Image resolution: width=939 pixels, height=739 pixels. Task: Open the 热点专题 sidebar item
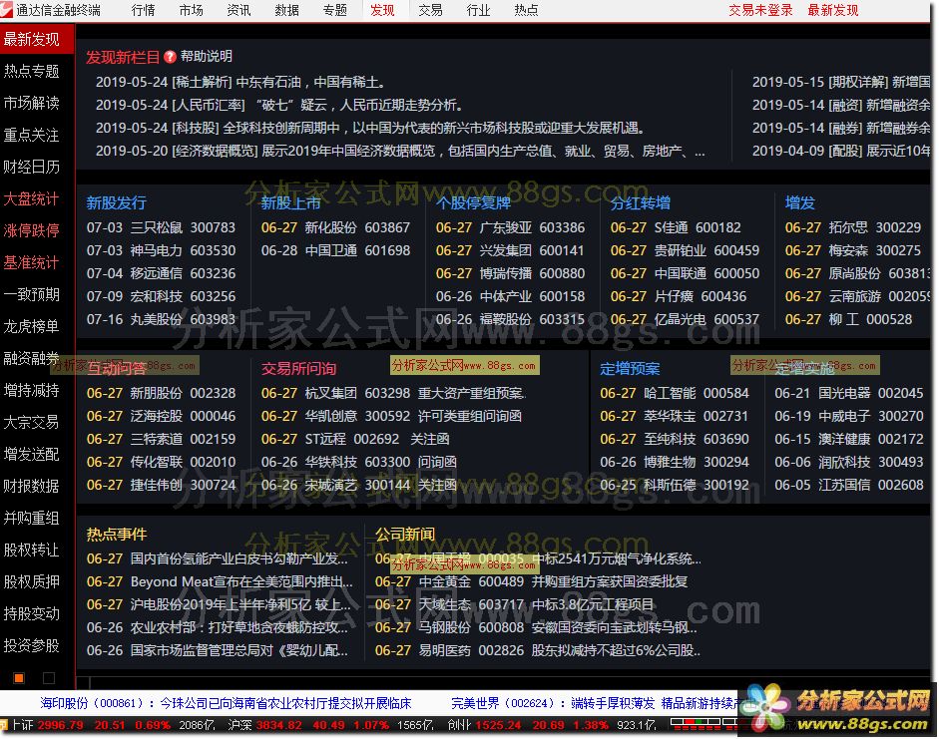tap(32, 71)
